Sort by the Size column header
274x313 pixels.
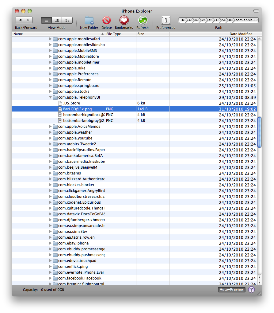click(x=153, y=34)
